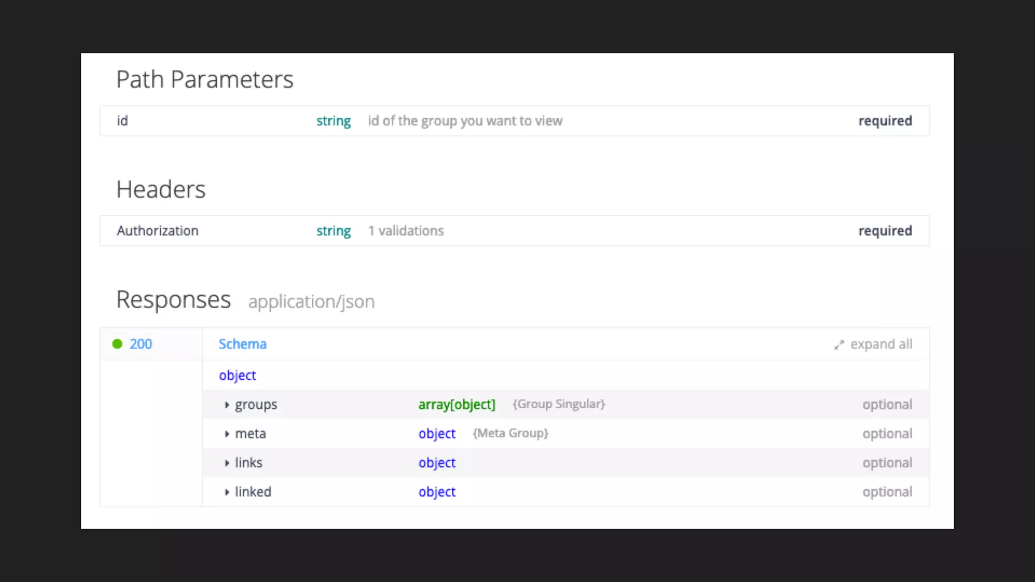Click the meta row object type
The width and height of the screenshot is (1035, 582).
pyautogui.click(x=437, y=434)
